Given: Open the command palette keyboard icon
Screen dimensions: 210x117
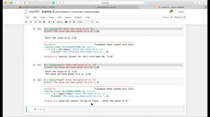Looking at the screenshot, I should (97, 22).
